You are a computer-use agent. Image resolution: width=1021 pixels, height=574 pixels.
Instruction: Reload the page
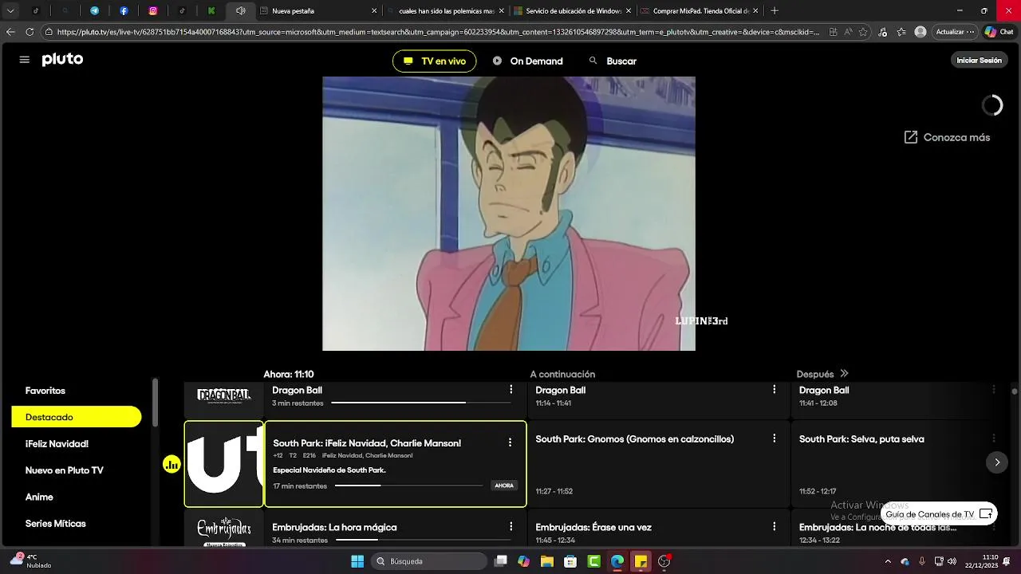tap(30, 32)
